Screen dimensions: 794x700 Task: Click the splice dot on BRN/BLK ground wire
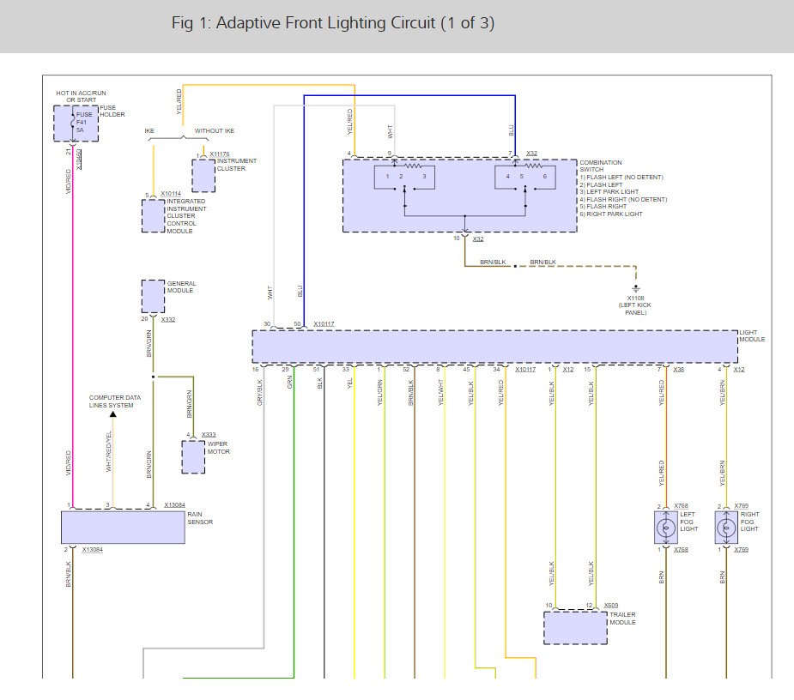[515, 266]
